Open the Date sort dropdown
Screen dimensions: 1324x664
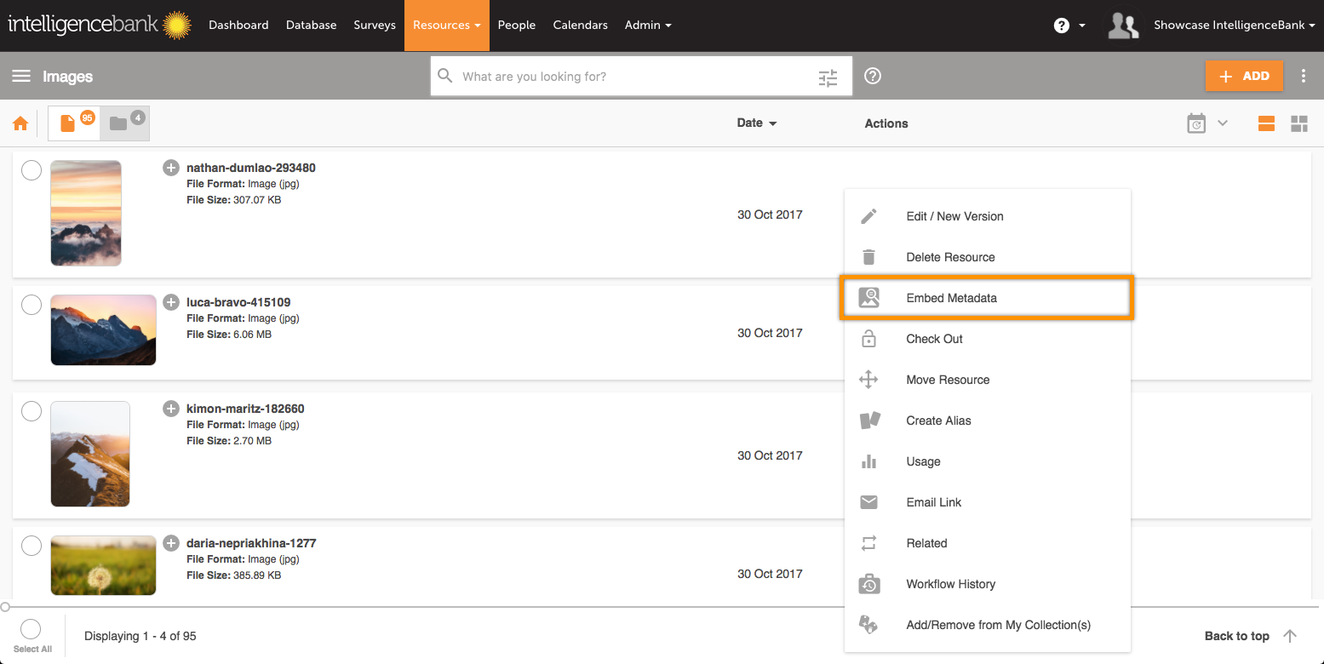click(756, 123)
